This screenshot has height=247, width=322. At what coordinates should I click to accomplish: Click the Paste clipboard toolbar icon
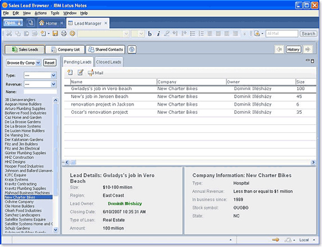click(x=26, y=33)
